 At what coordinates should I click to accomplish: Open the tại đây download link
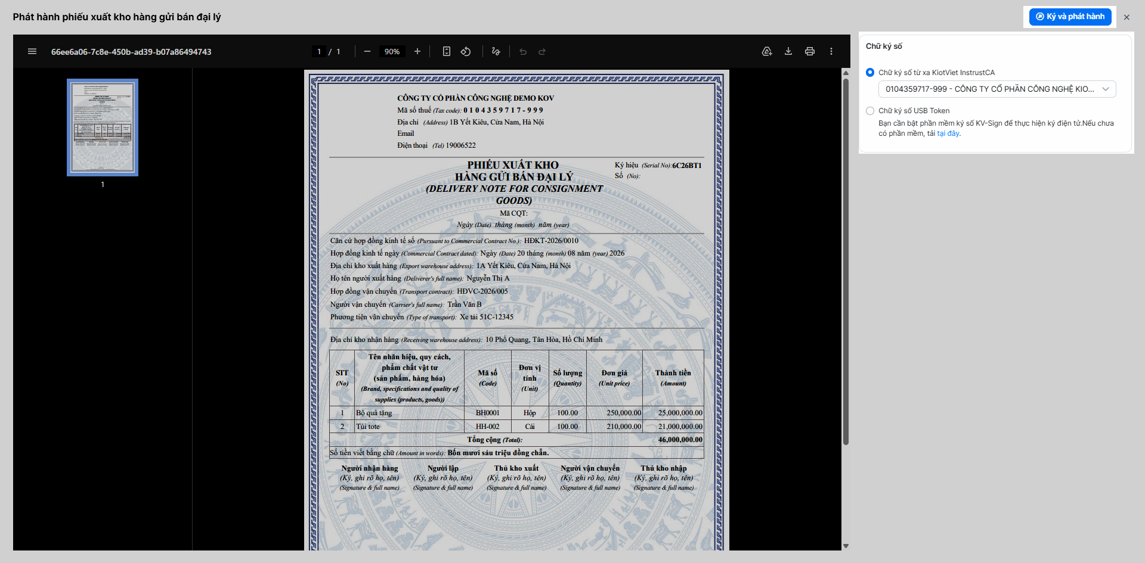948,133
